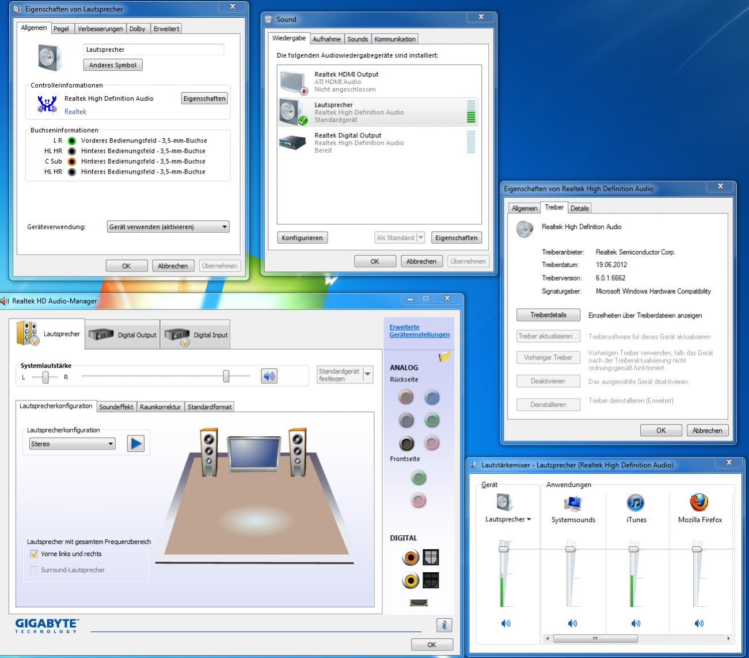749x658 pixels.
Task: Open the Erweiterte Geräteeinstellungen link
Action: click(420, 331)
